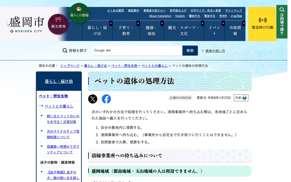Expand the 観光・スポーツ・文化 menu arrow

click(x=203, y=23)
